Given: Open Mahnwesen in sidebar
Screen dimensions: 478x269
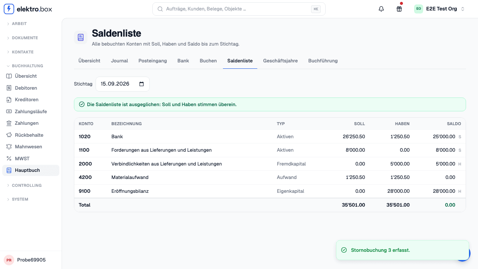Looking at the screenshot, I should pyautogui.click(x=31, y=147).
